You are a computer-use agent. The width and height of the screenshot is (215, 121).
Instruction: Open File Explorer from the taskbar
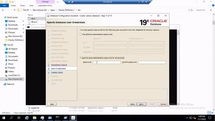click(35, 118)
